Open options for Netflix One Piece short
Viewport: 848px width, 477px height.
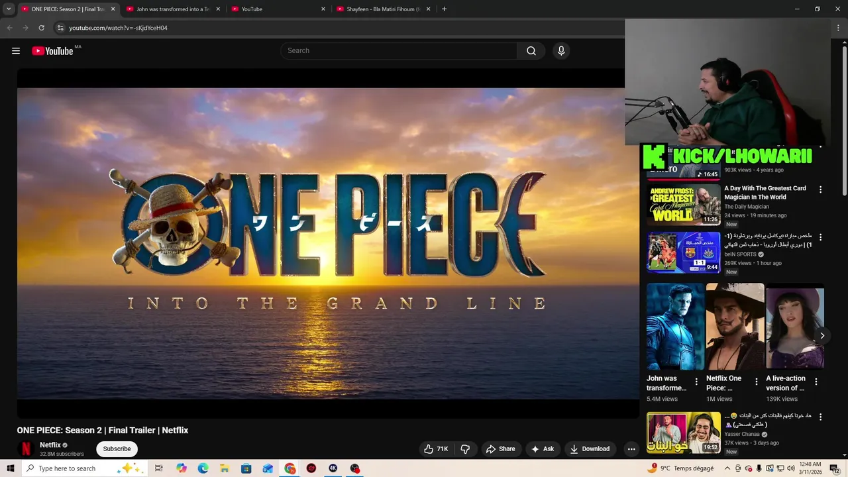click(756, 382)
